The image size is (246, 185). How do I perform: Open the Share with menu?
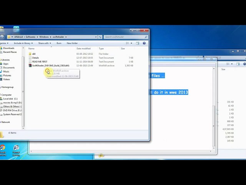(x=45, y=43)
